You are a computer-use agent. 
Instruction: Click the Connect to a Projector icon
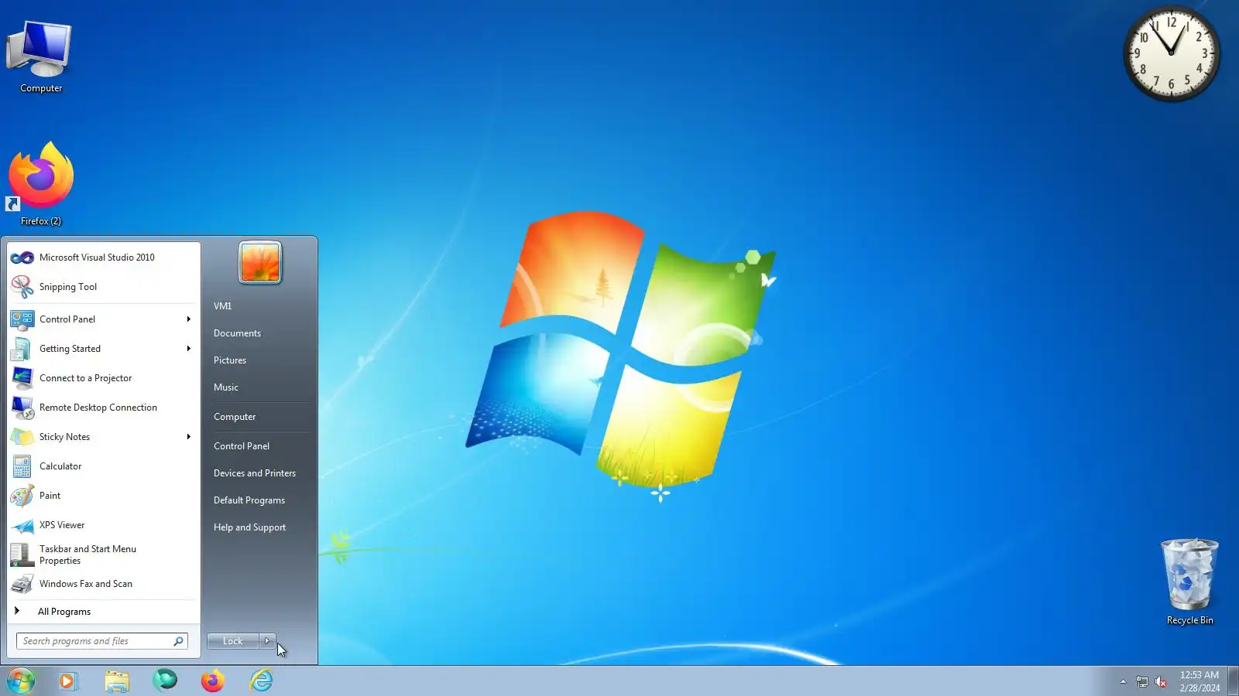coord(22,378)
